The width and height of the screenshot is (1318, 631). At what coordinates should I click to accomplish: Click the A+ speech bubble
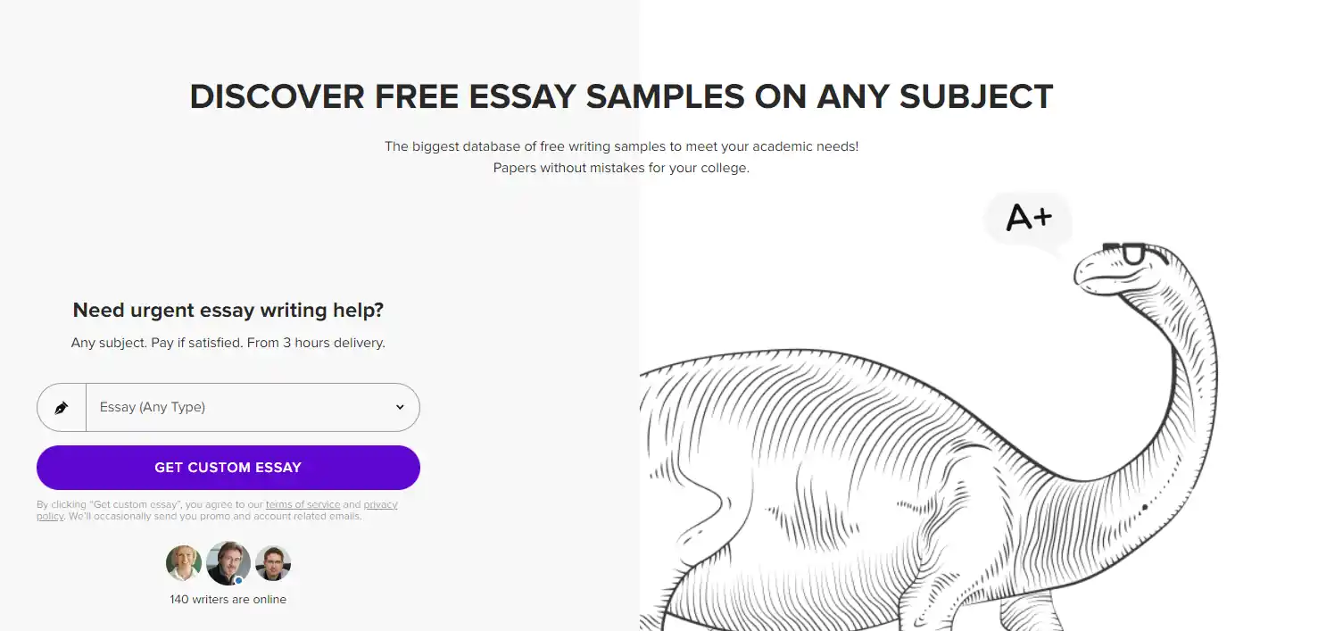[1028, 218]
